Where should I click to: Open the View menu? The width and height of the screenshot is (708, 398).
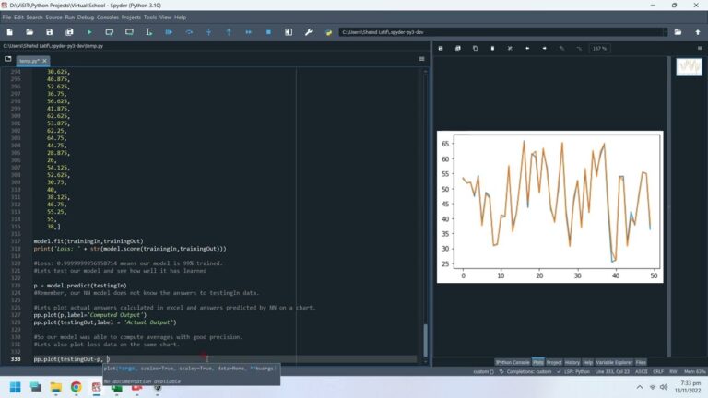(x=165, y=18)
